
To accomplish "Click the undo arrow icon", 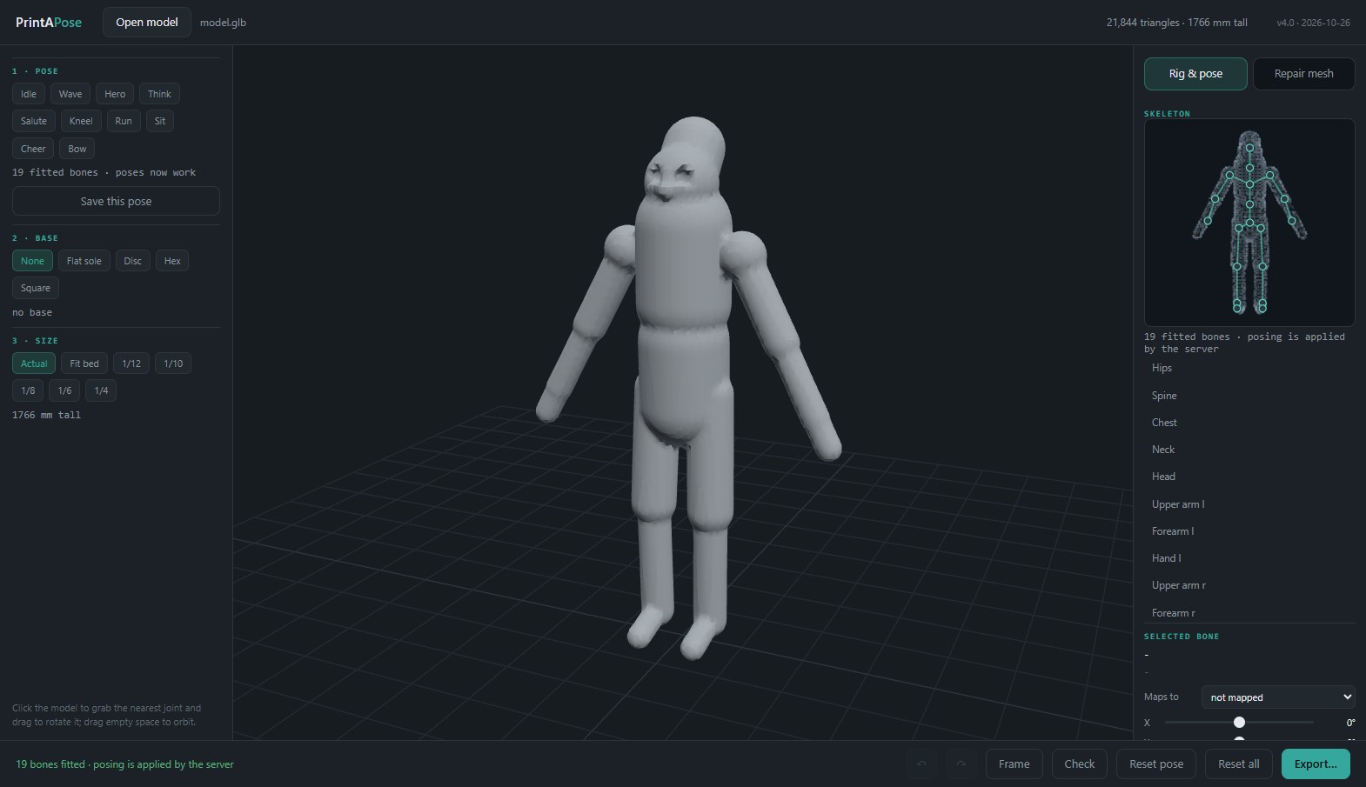I will click(x=921, y=764).
